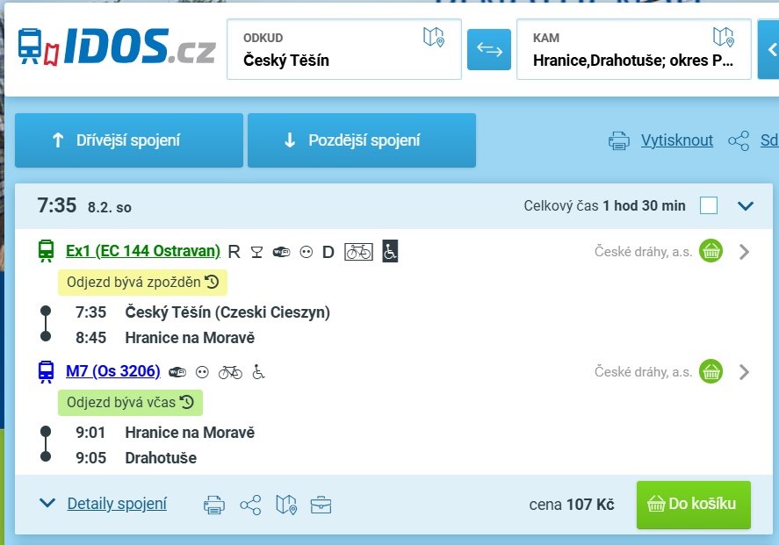
Task: Click the share icon in top toolbar
Action: pyautogui.click(x=739, y=141)
